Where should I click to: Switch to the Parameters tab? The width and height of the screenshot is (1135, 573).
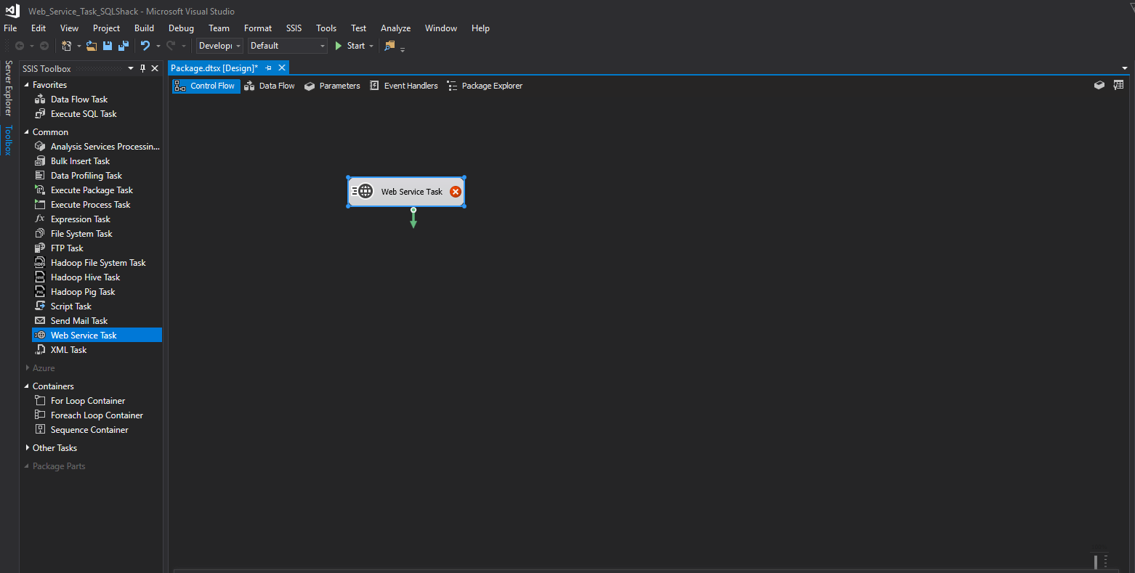[x=332, y=86]
